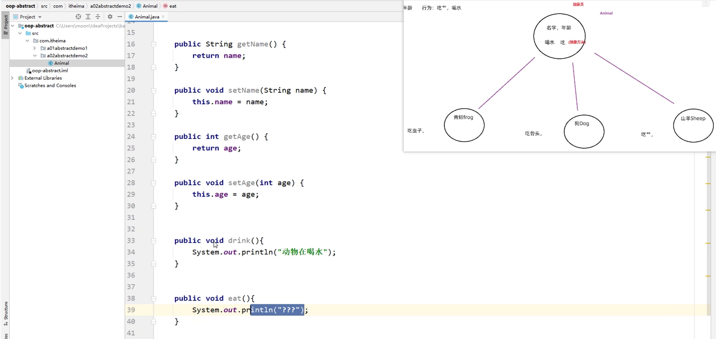Expand External Libraries node
The width and height of the screenshot is (716, 339).
pos(12,78)
